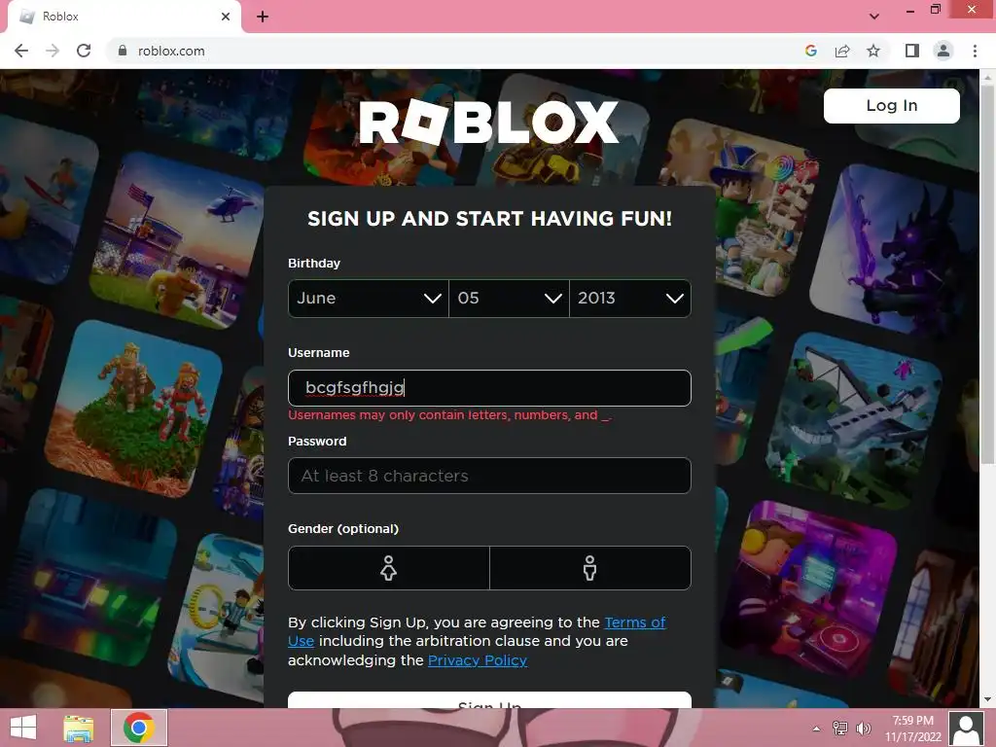Expand the birthday month dropdown showing June
The image size is (996, 747).
[369, 298]
